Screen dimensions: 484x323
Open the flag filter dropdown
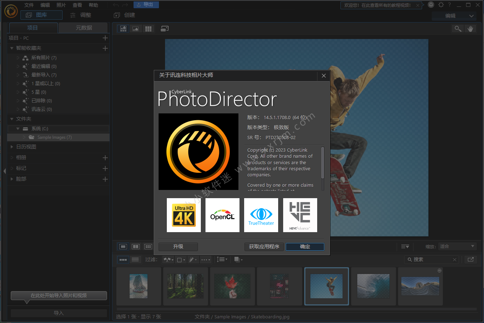(x=168, y=260)
